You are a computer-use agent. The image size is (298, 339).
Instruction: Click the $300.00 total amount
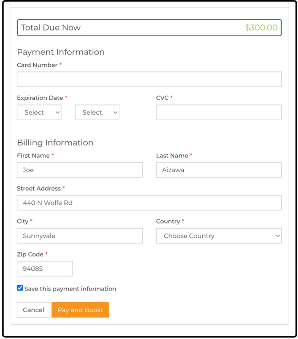261,28
